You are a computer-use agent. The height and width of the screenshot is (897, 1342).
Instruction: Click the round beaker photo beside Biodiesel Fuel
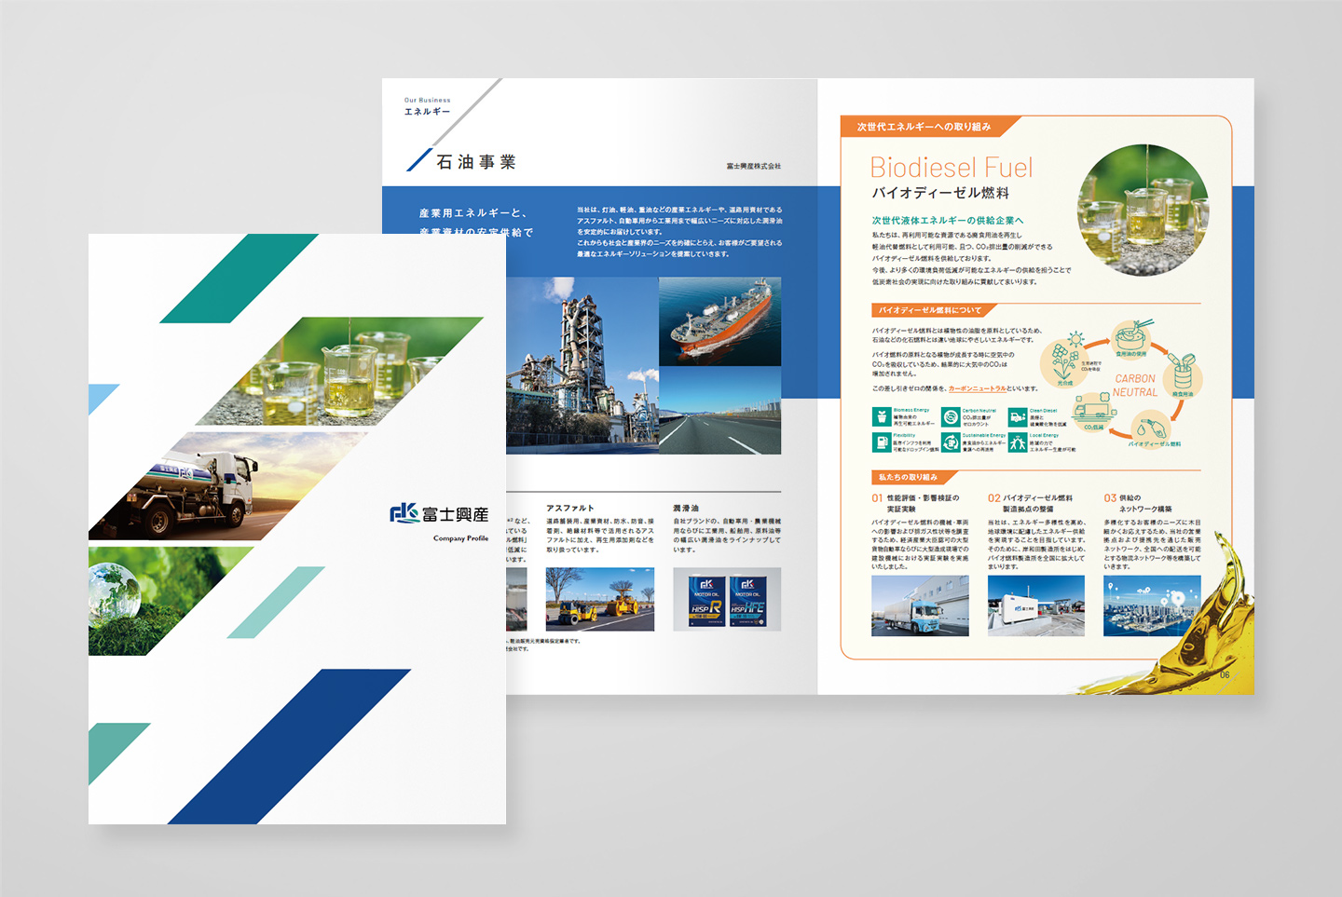point(1143,210)
